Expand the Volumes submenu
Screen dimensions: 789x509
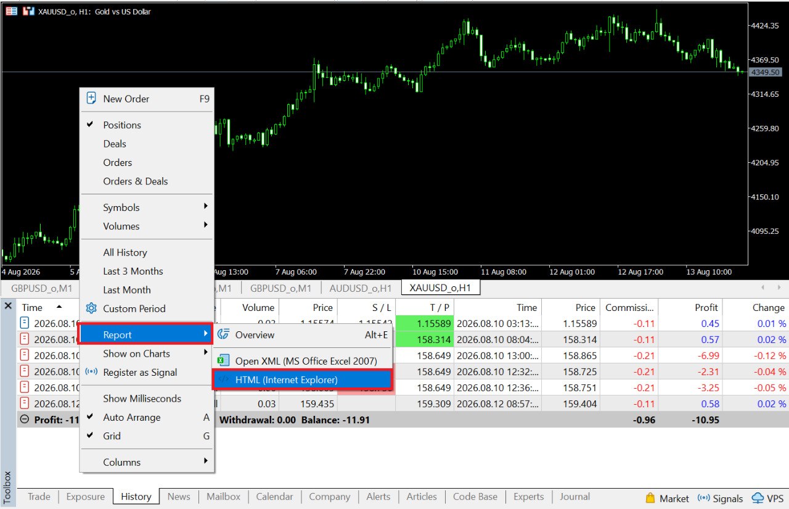click(x=147, y=226)
